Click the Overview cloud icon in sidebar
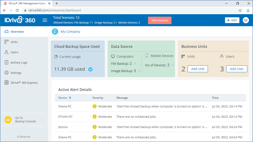The height and width of the screenshot is (142, 253). tap(6, 32)
